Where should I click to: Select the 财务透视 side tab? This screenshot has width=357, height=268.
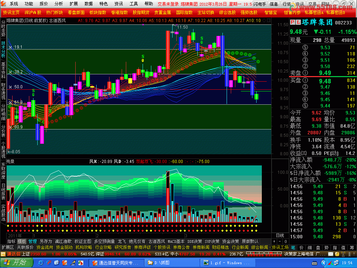(x=3, y=91)
